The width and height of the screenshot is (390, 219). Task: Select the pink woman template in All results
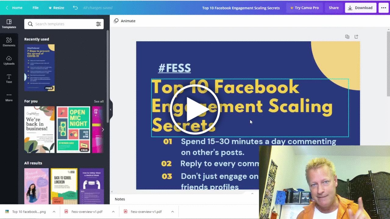(x=36, y=186)
